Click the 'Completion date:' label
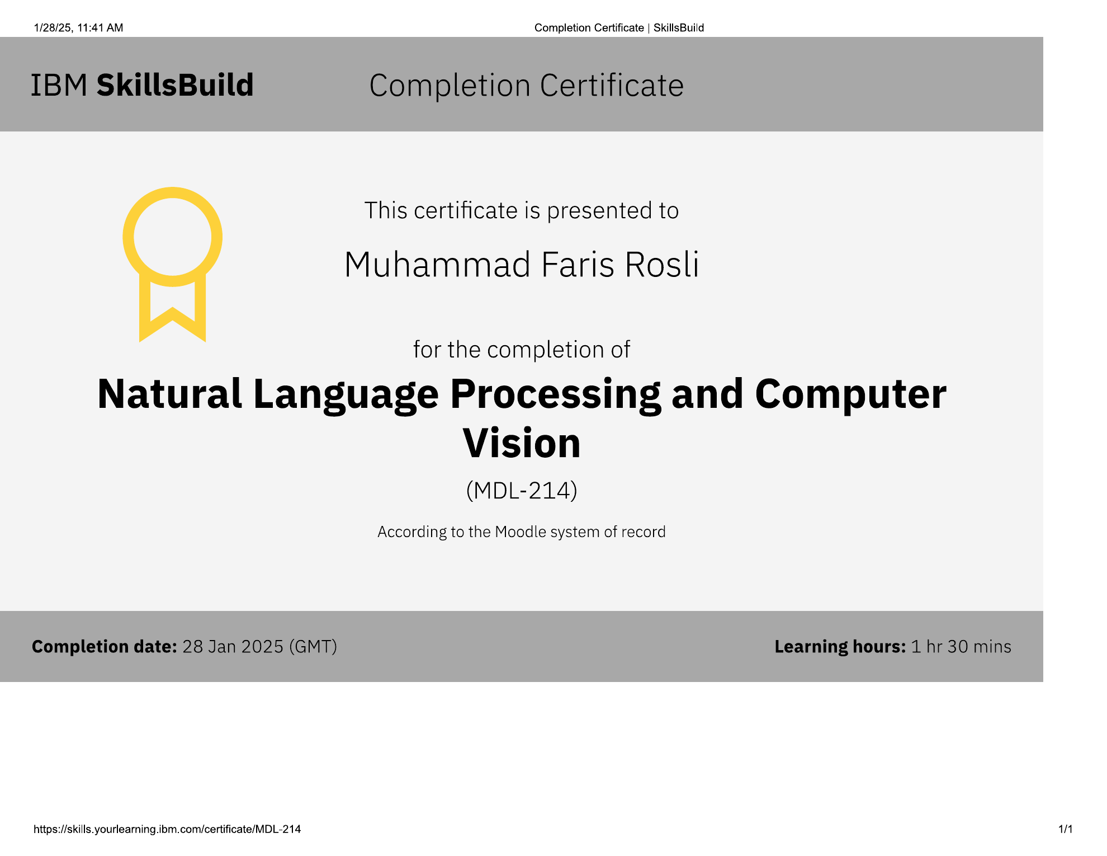Viewport: 1107px width, 856px height. 105,646
